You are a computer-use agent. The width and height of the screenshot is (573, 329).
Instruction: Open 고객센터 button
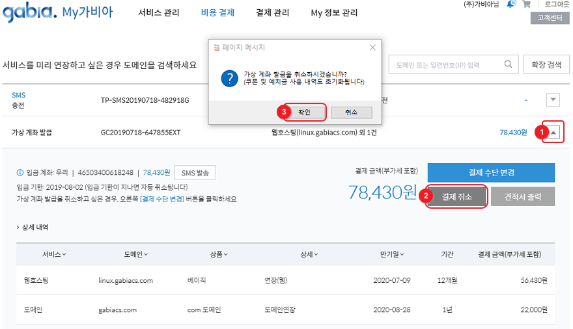[x=550, y=18]
